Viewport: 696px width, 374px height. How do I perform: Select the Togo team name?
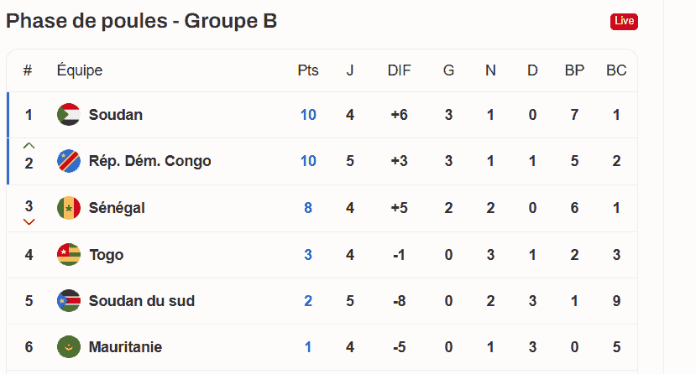(x=107, y=255)
